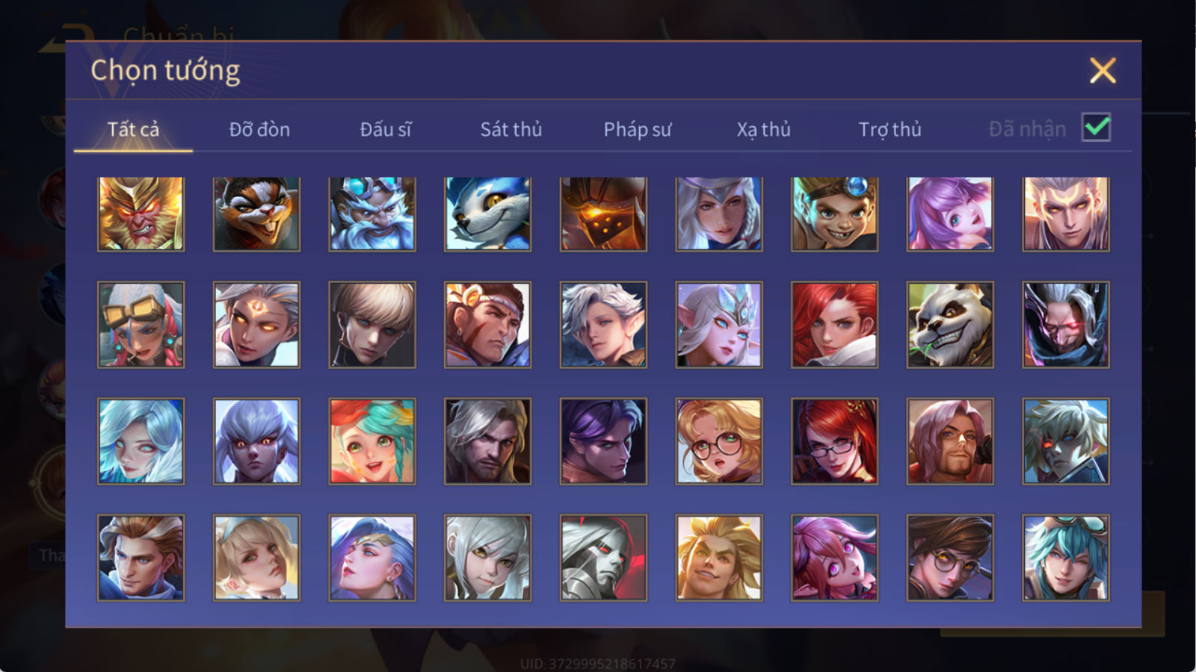Close the Chọn tướng dialog
The width and height of the screenshot is (1196, 672).
(1103, 71)
